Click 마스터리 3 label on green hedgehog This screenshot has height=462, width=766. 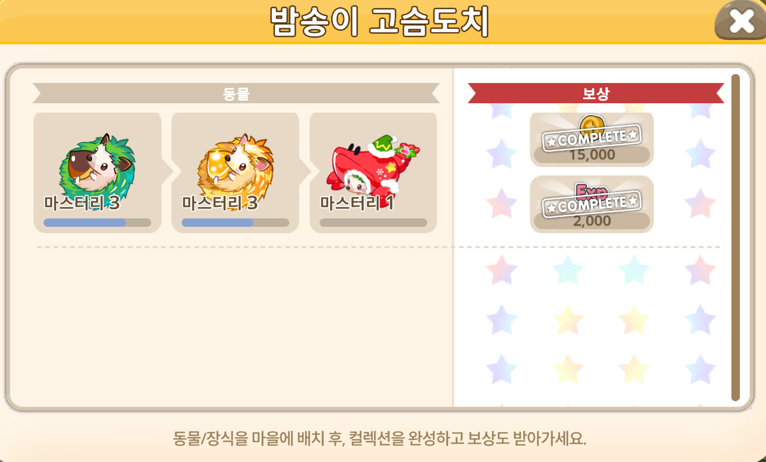[82, 203]
